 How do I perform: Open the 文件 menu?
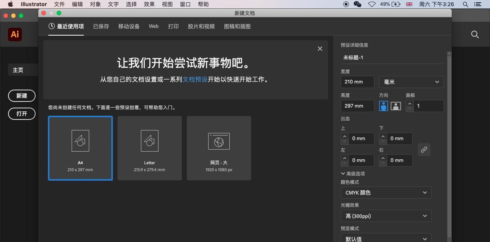tap(59, 4)
